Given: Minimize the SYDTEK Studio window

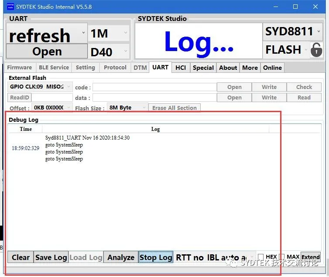Looking at the screenshot, I should pyautogui.click(x=276, y=7).
